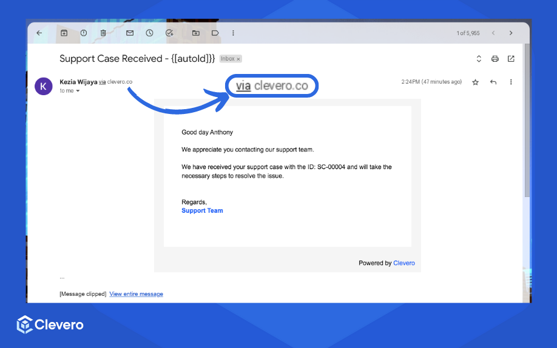Expand trimmed content via the three dots
Screen dimensions: 557x348
62,278
